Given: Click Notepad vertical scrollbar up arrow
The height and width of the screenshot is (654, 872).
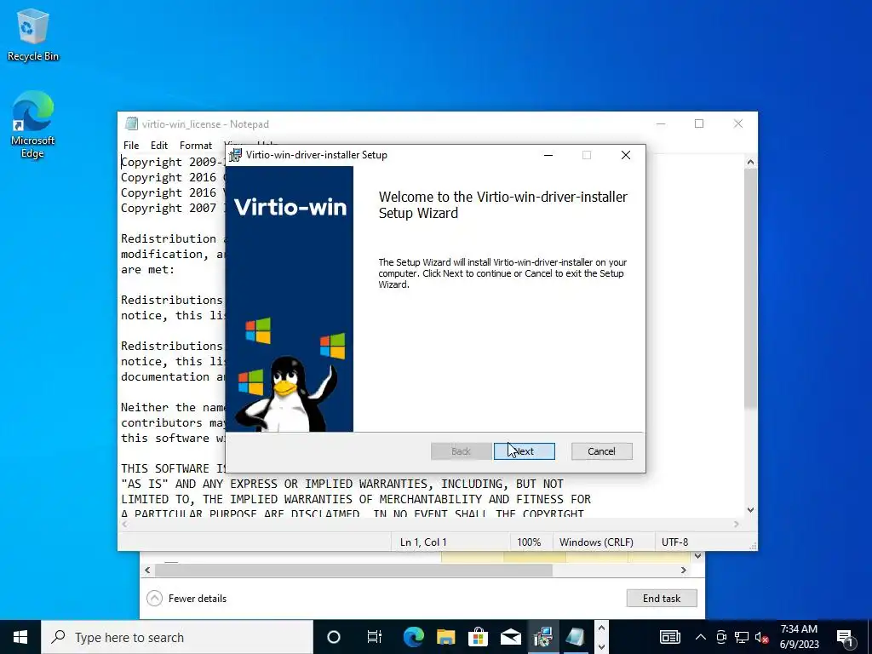Looking at the screenshot, I should (x=751, y=163).
